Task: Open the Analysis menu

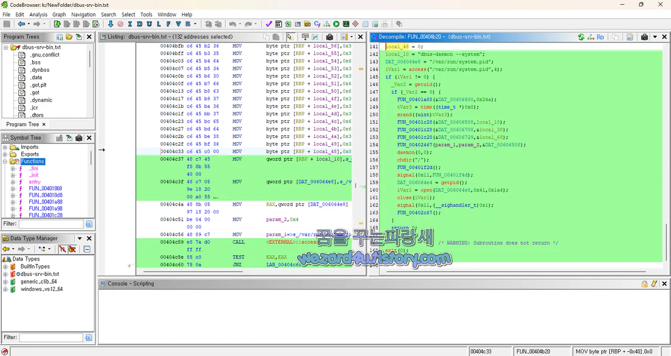Action: (38, 15)
